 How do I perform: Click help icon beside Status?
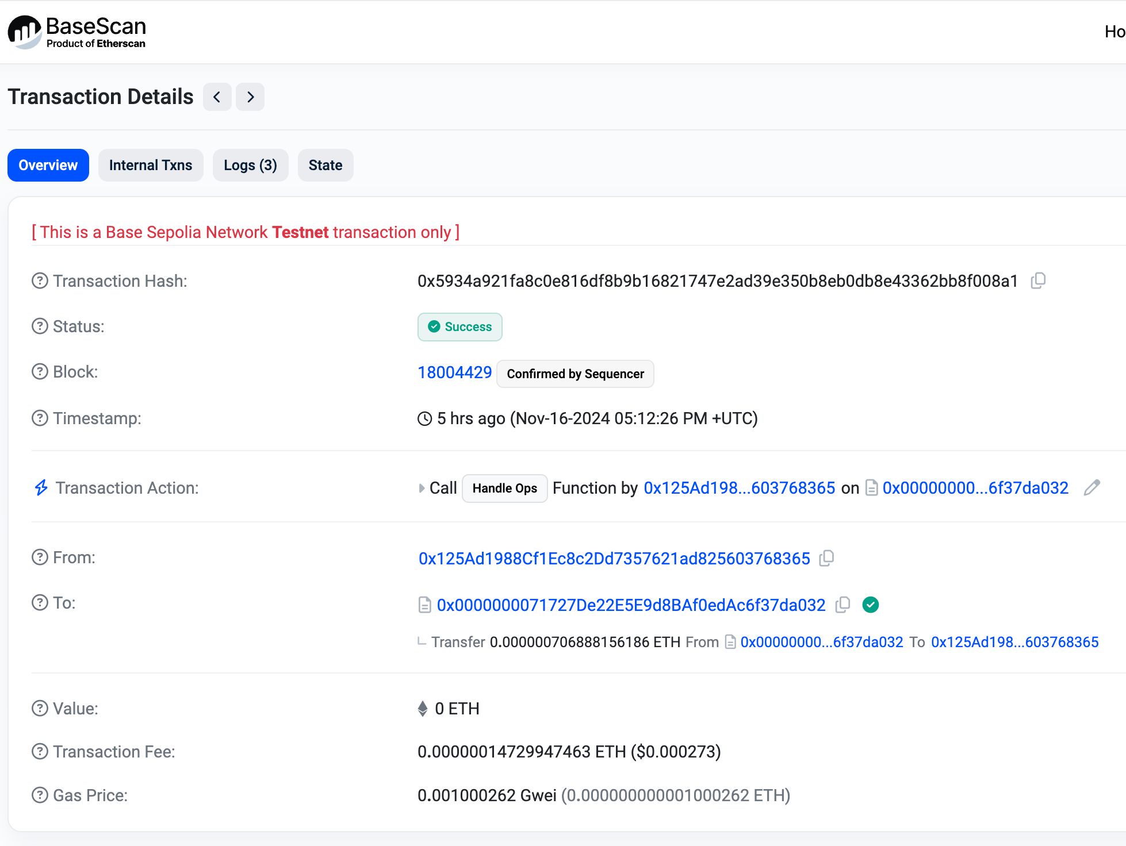[40, 326]
